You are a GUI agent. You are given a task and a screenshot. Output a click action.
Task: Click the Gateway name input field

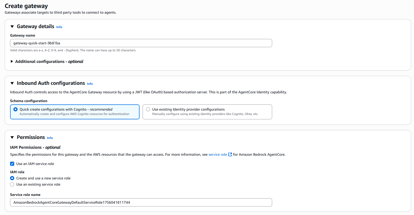click(141, 43)
